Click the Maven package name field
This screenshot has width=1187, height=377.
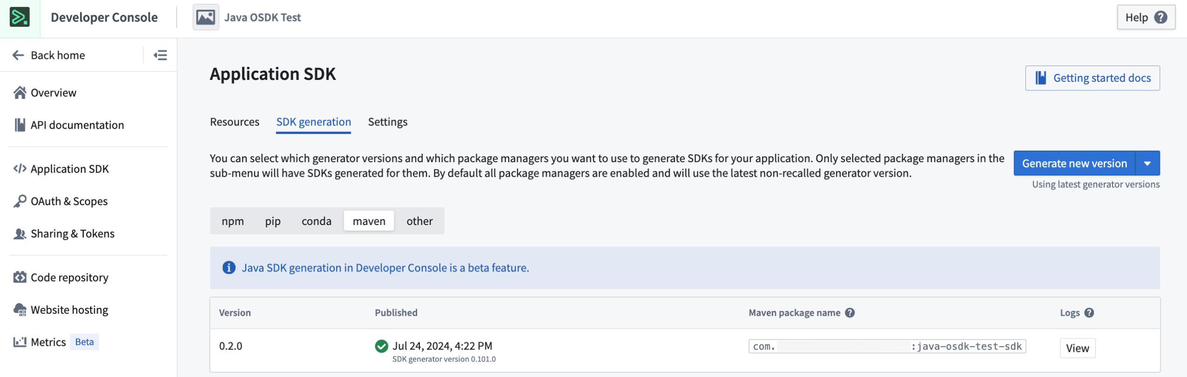coord(887,346)
